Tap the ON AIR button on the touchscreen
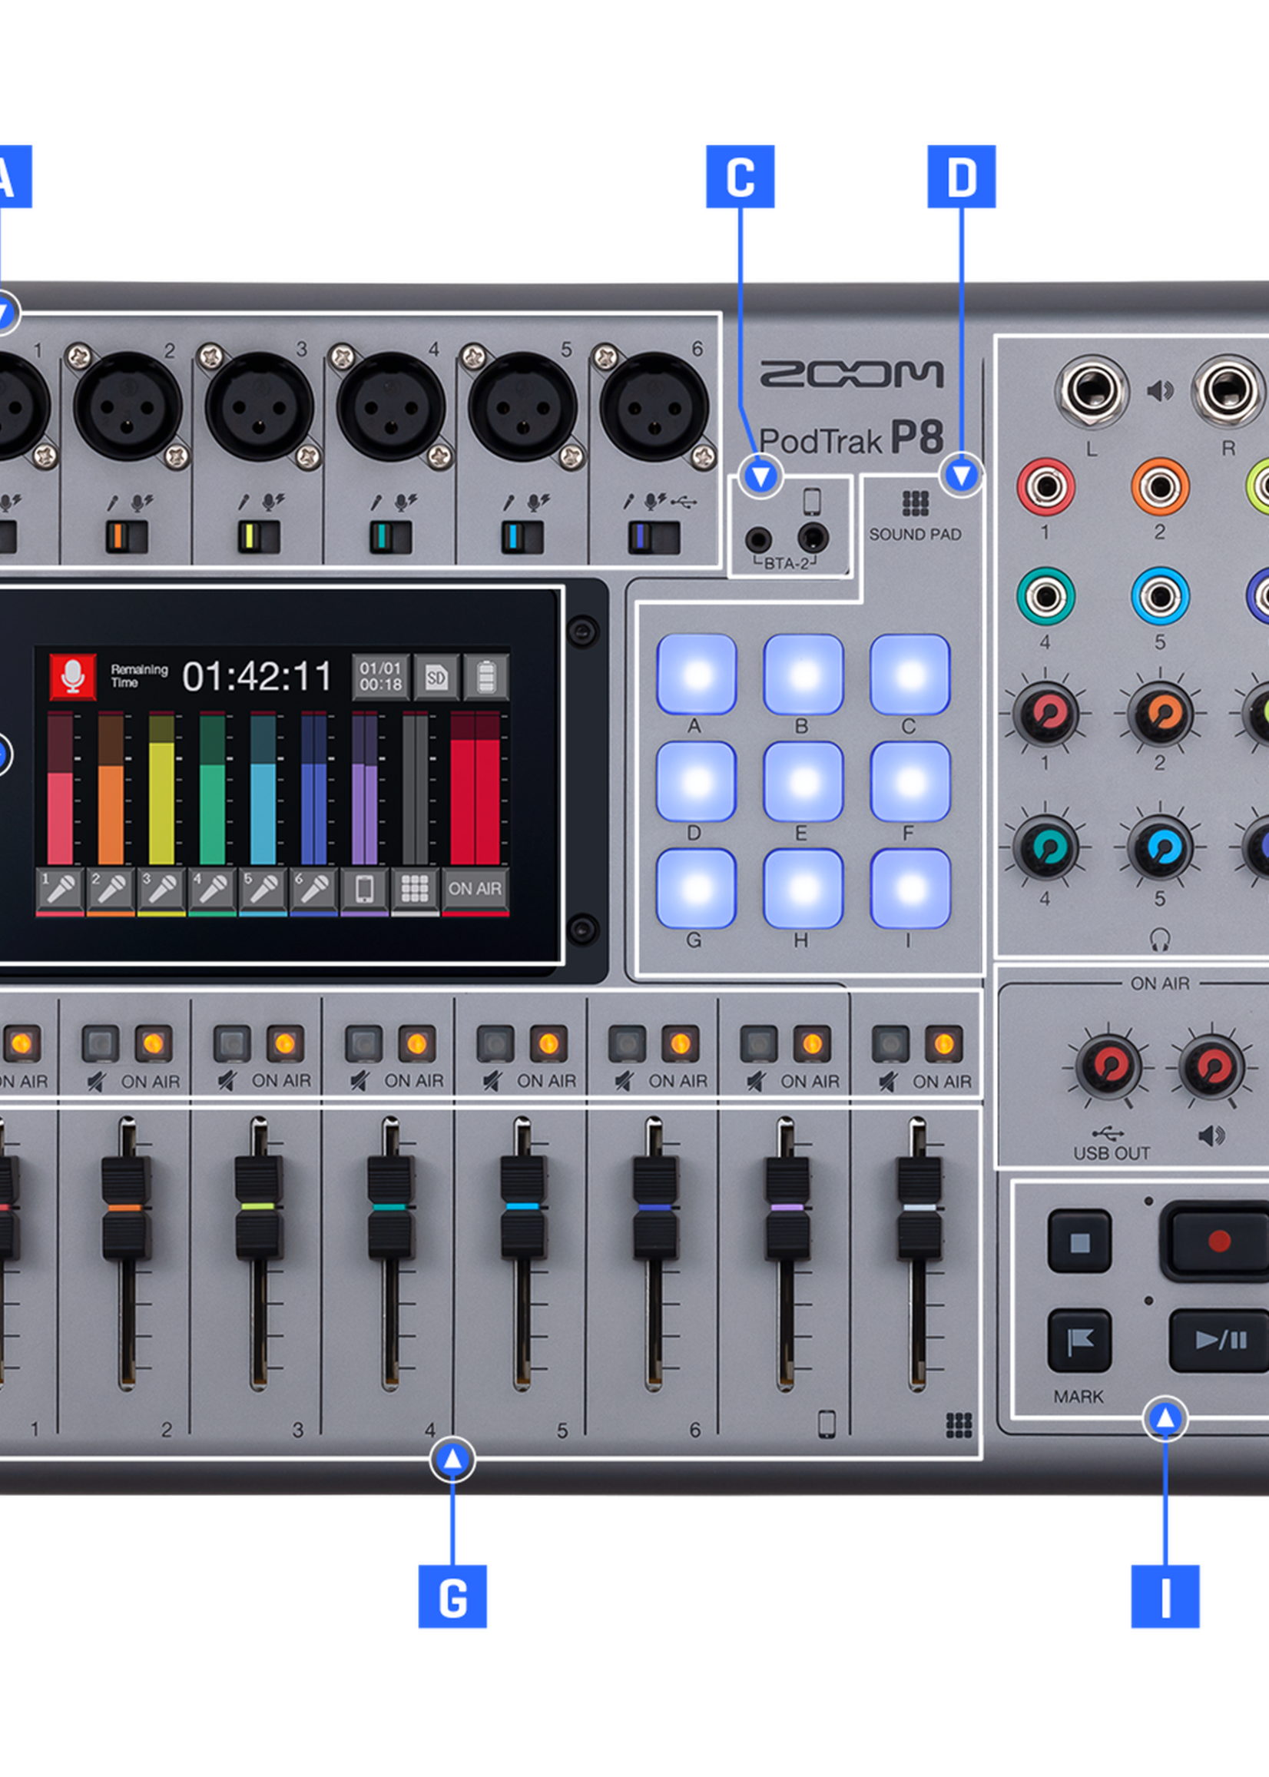The height and width of the screenshot is (1777, 1269). [475, 891]
